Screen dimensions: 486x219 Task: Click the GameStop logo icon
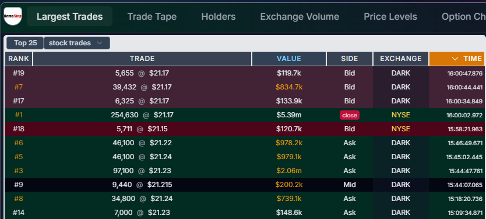click(x=13, y=16)
